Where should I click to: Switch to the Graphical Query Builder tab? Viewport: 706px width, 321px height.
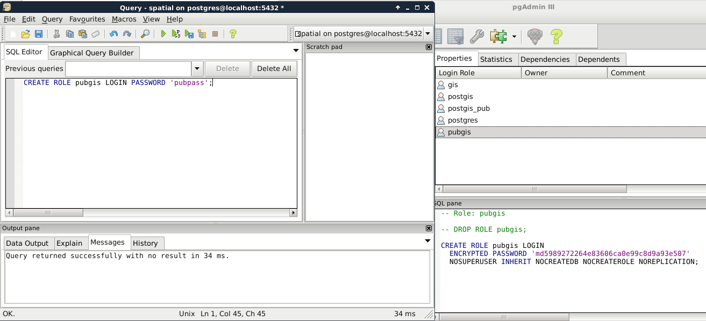[x=91, y=53]
